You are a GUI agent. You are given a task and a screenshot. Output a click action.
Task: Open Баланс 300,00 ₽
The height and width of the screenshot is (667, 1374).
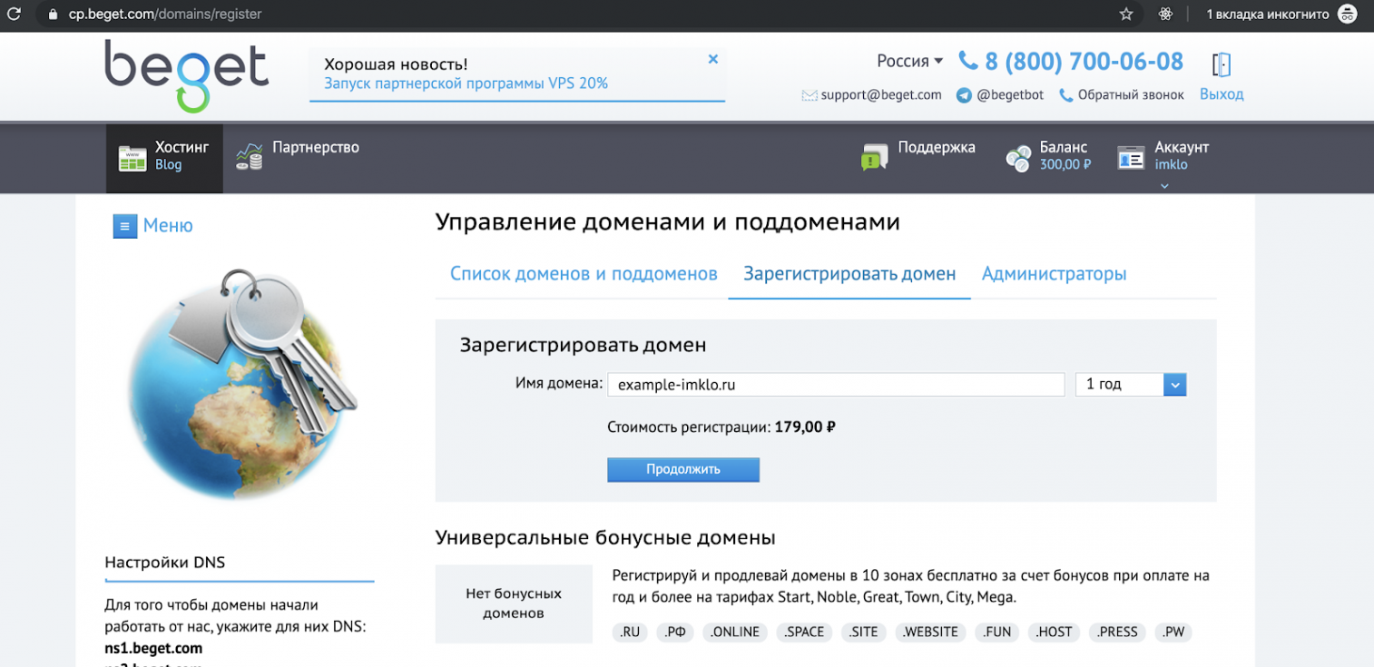(x=1065, y=156)
